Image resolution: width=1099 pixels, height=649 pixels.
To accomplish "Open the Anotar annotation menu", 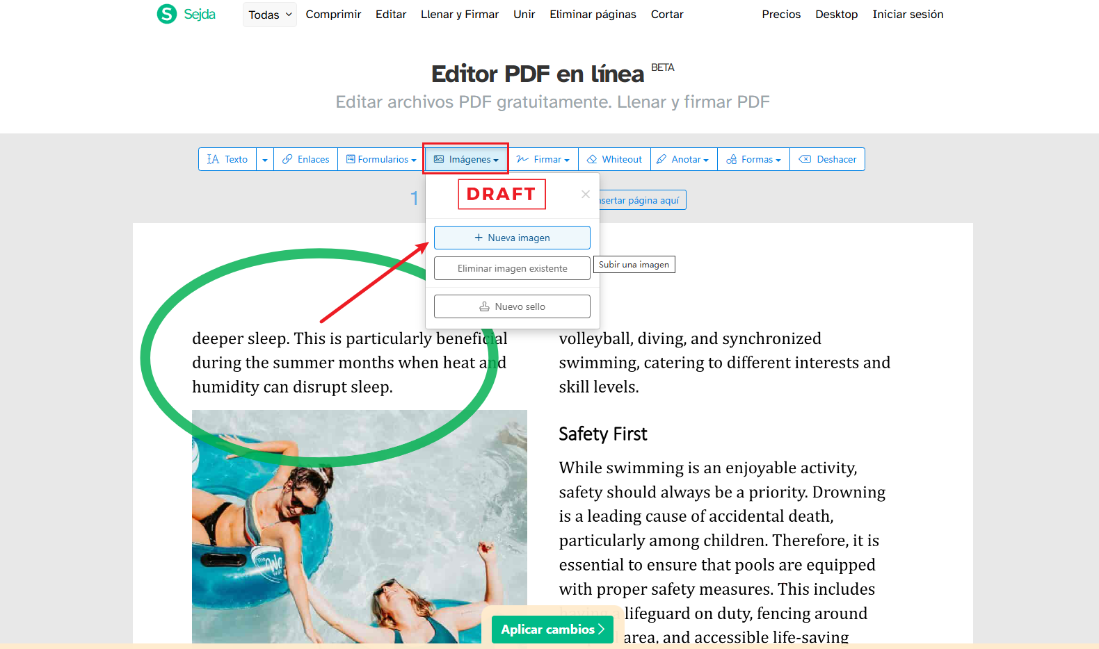I will [683, 159].
